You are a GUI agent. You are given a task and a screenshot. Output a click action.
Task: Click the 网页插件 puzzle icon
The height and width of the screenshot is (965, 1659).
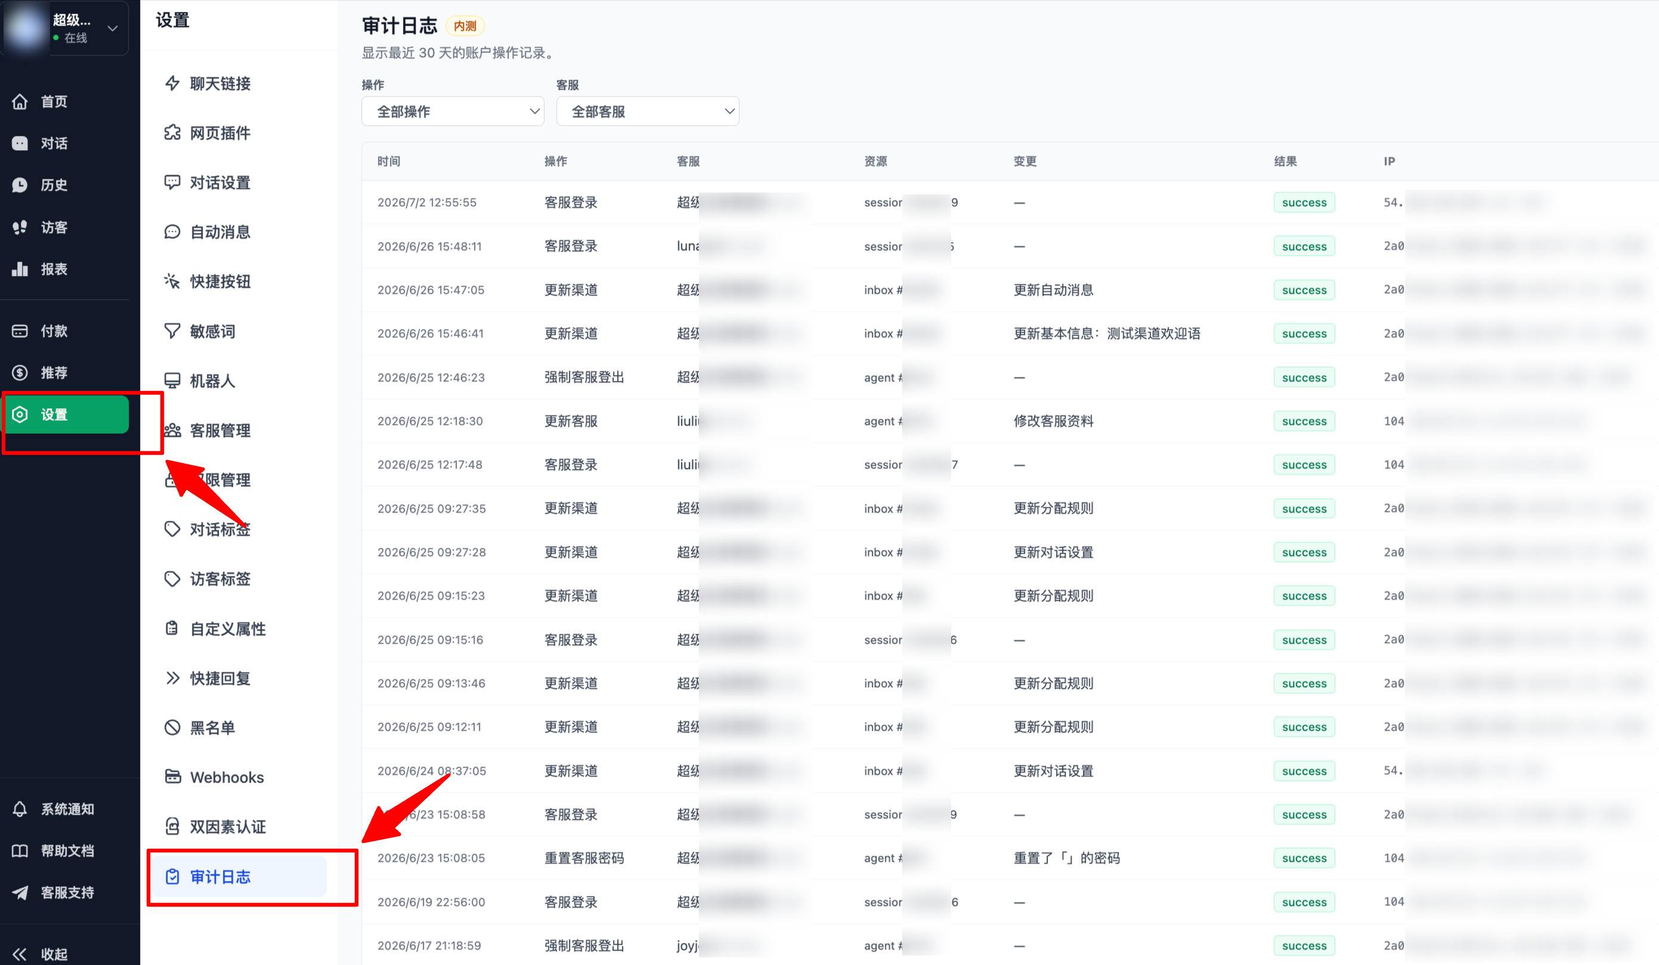tap(172, 133)
